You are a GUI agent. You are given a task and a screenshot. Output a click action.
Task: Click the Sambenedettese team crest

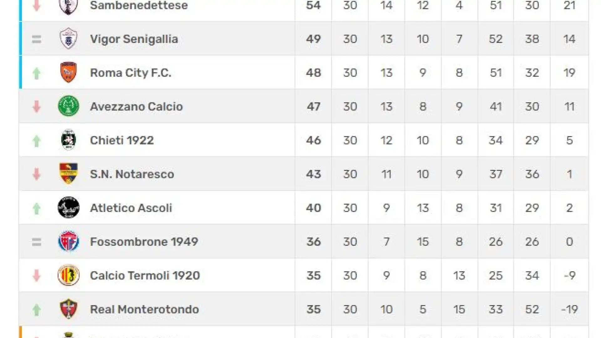tap(69, 6)
